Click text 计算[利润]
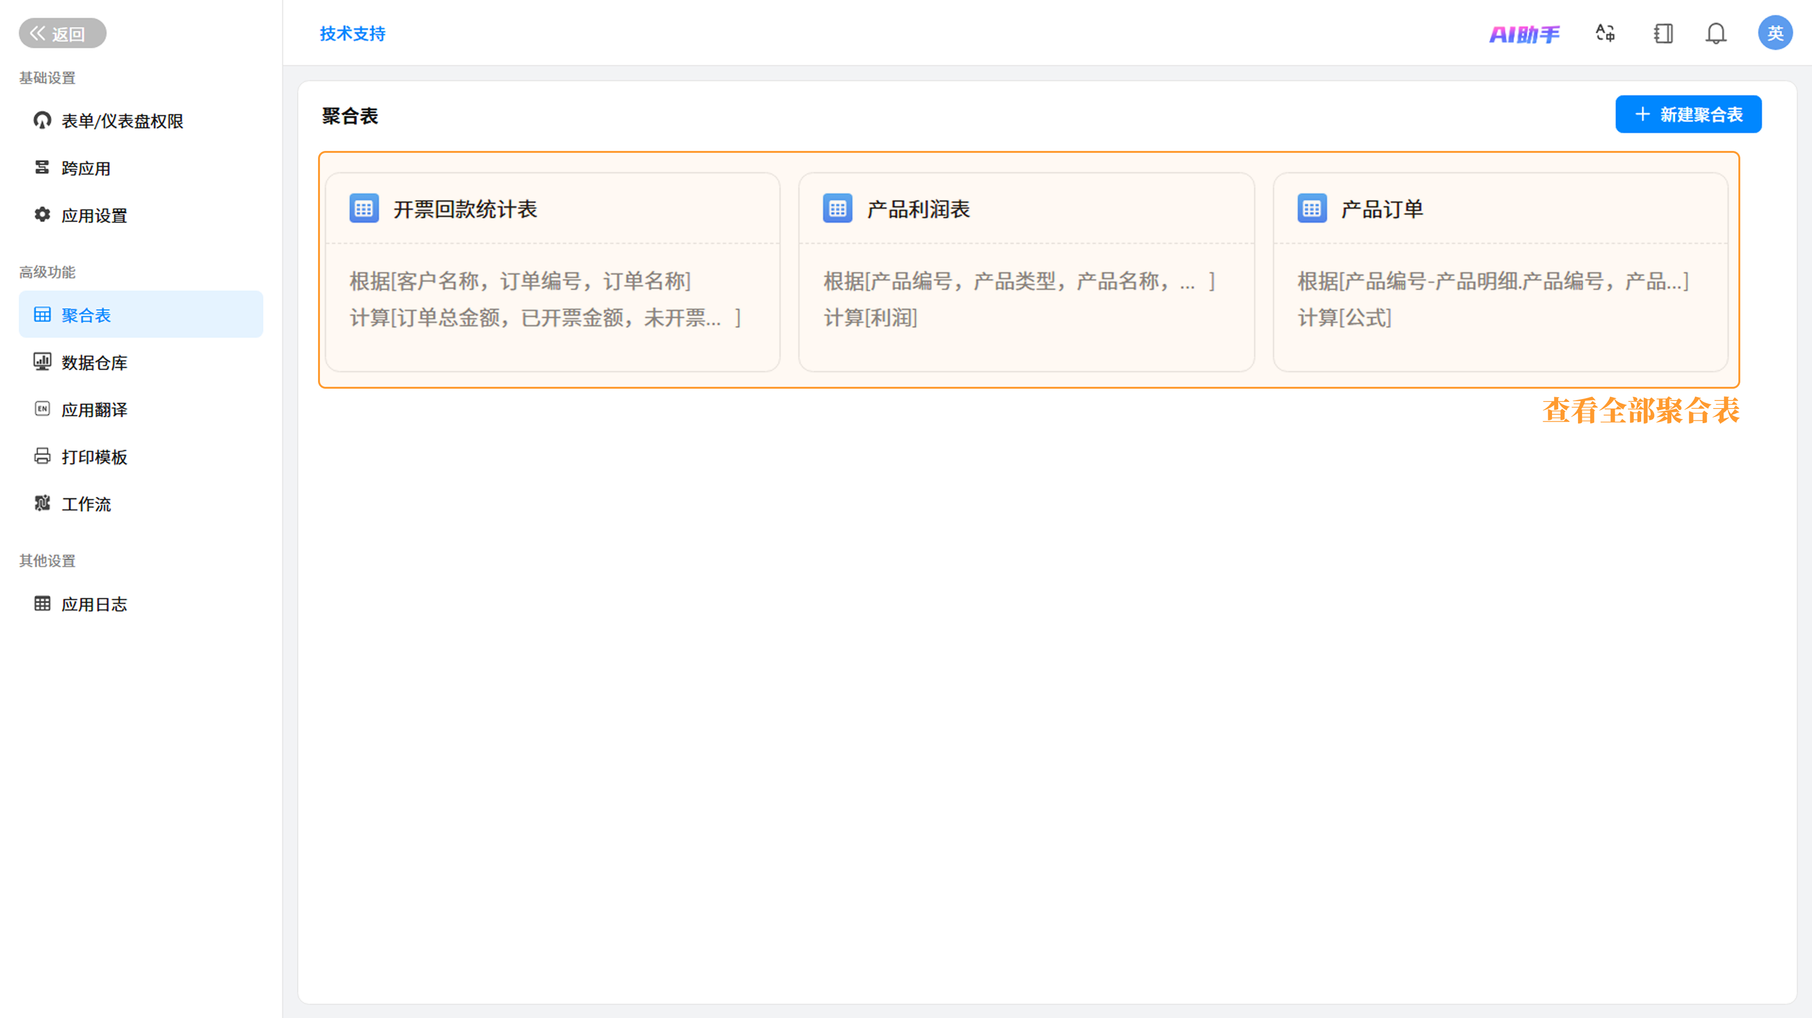Viewport: 1812px width, 1018px height. pos(870,318)
